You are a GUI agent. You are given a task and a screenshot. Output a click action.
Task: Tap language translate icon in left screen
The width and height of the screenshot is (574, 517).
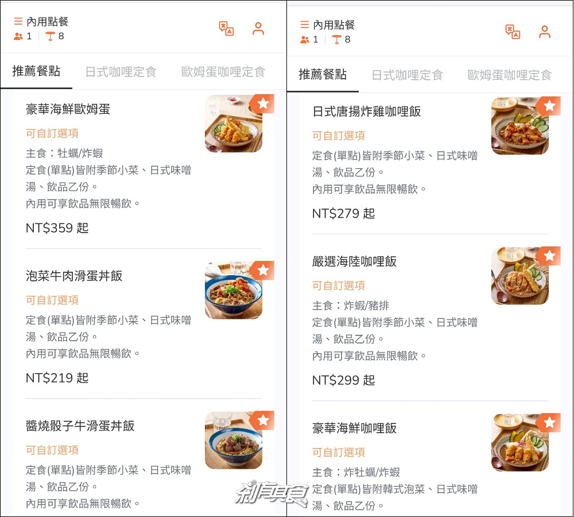[x=226, y=29]
